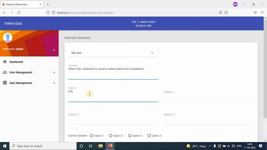Click the Firefox icon on the taskbar
This screenshot has height=150, width=267.
point(110,146)
